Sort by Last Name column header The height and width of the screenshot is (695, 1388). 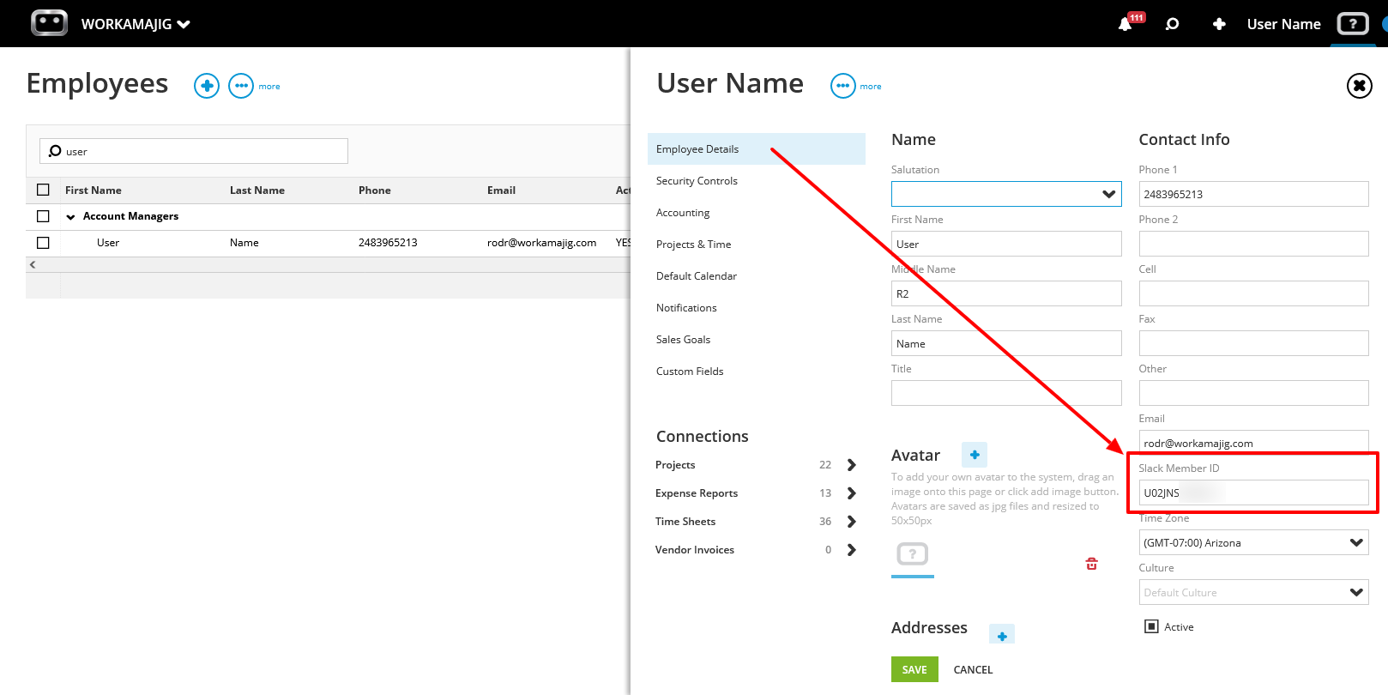257,190
